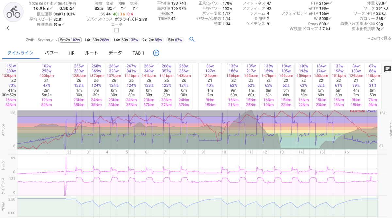Open the interval search magnifier
Image resolution: width=392 pixels, height=218 pixels.
pyautogui.click(x=192, y=39)
